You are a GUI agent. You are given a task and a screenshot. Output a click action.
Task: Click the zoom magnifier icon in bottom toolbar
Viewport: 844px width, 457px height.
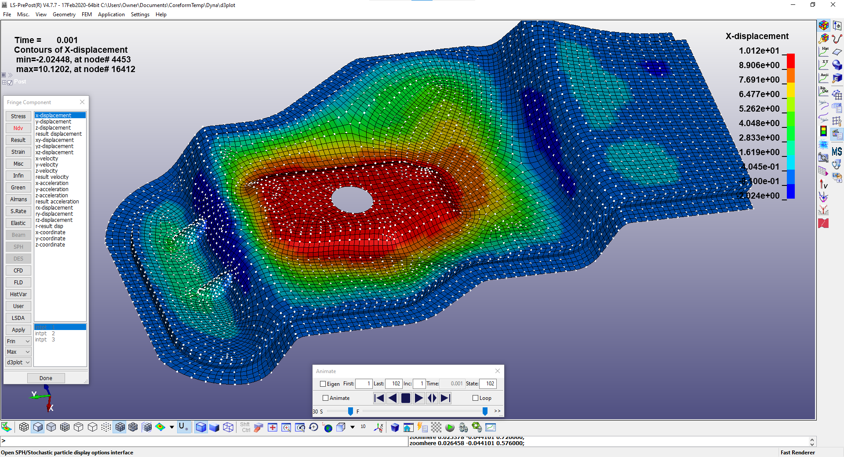[286, 428]
